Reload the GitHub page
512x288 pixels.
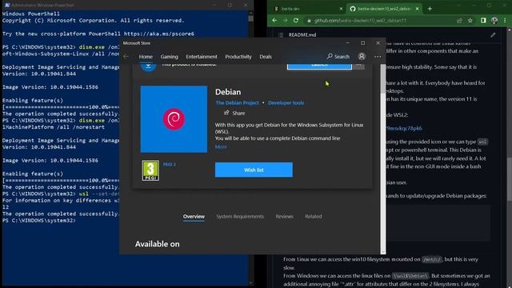296,21
